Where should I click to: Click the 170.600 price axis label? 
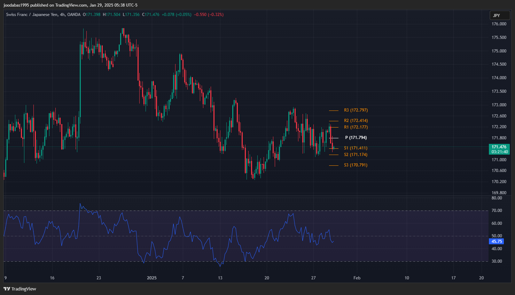coord(499,171)
